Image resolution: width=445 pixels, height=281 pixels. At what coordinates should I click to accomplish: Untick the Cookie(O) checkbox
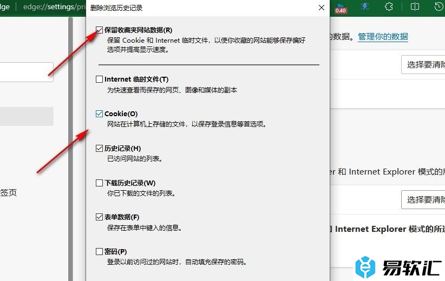[99, 113]
